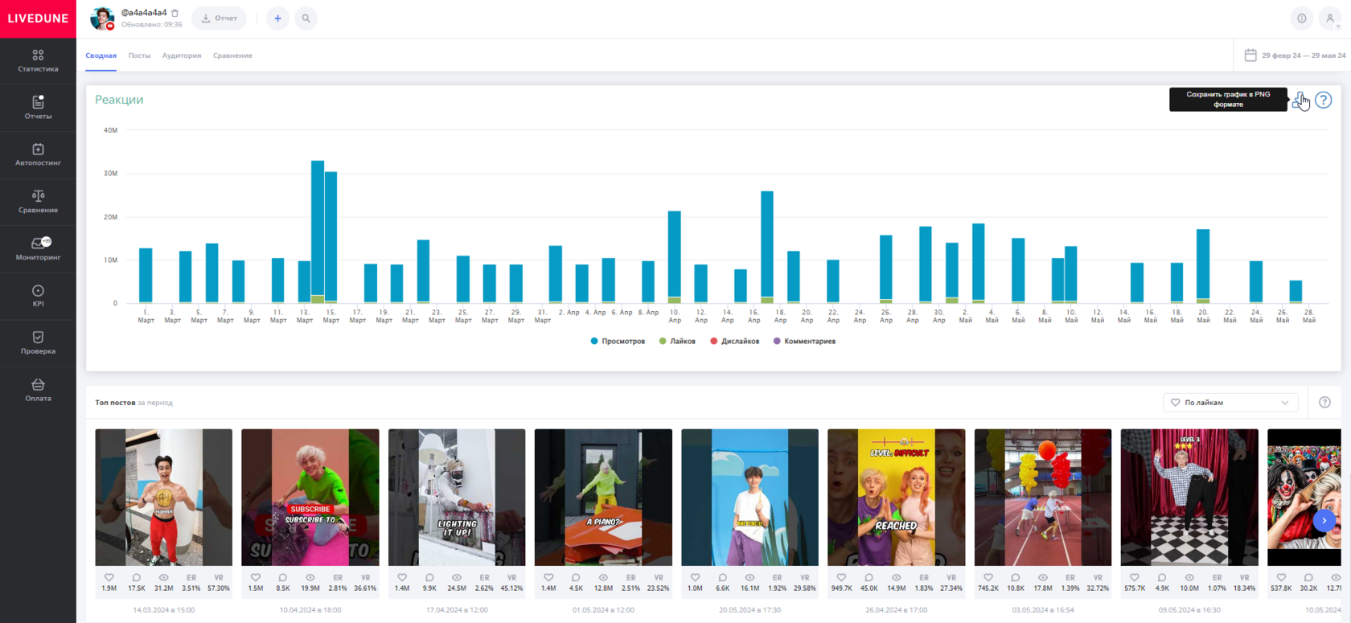Open the KPI section

[x=38, y=295]
